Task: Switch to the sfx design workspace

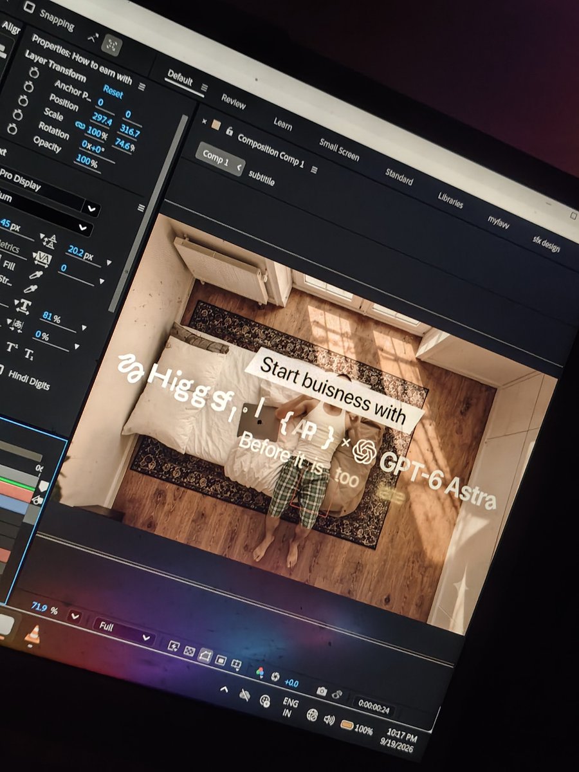Action: pos(546,244)
